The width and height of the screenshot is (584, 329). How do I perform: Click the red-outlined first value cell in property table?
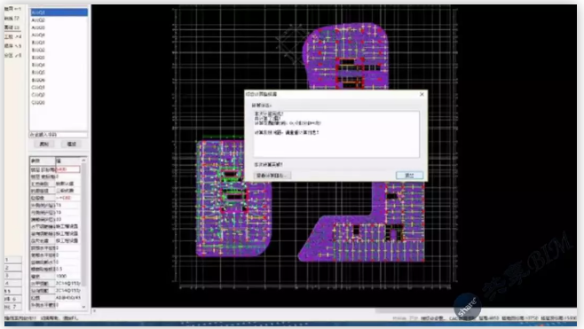[x=67, y=169]
